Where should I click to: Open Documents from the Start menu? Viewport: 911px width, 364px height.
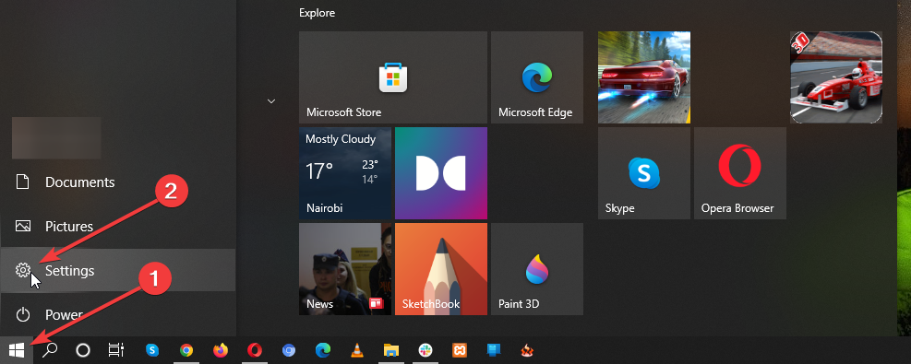click(x=117, y=182)
